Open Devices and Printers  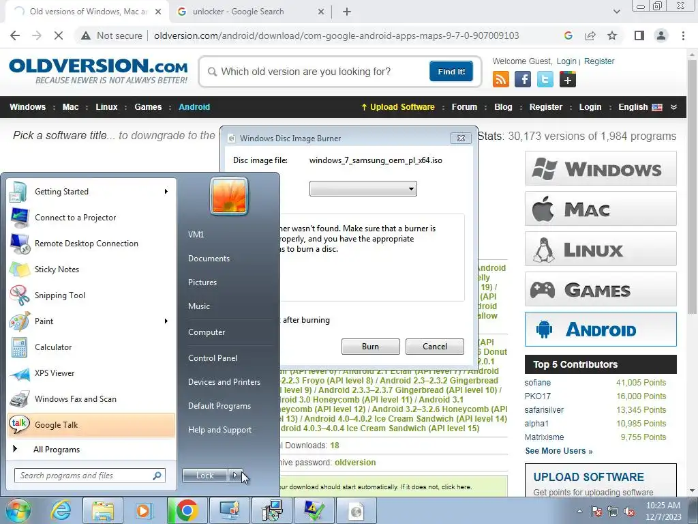224,382
